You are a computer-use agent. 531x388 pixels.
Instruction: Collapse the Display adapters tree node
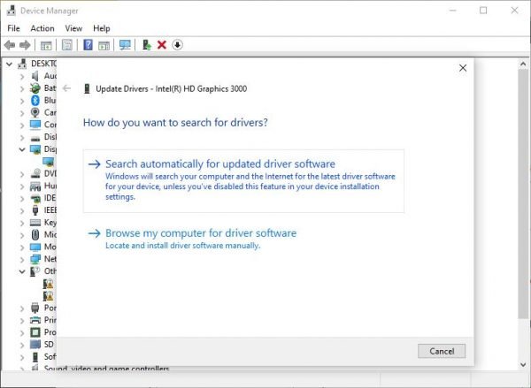point(22,149)
